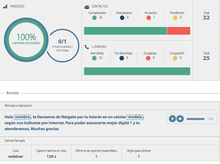
Task: Click the audio playback progress bar
Action: 196,119
